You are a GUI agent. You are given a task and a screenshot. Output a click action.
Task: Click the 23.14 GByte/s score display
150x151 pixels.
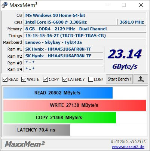125,59
